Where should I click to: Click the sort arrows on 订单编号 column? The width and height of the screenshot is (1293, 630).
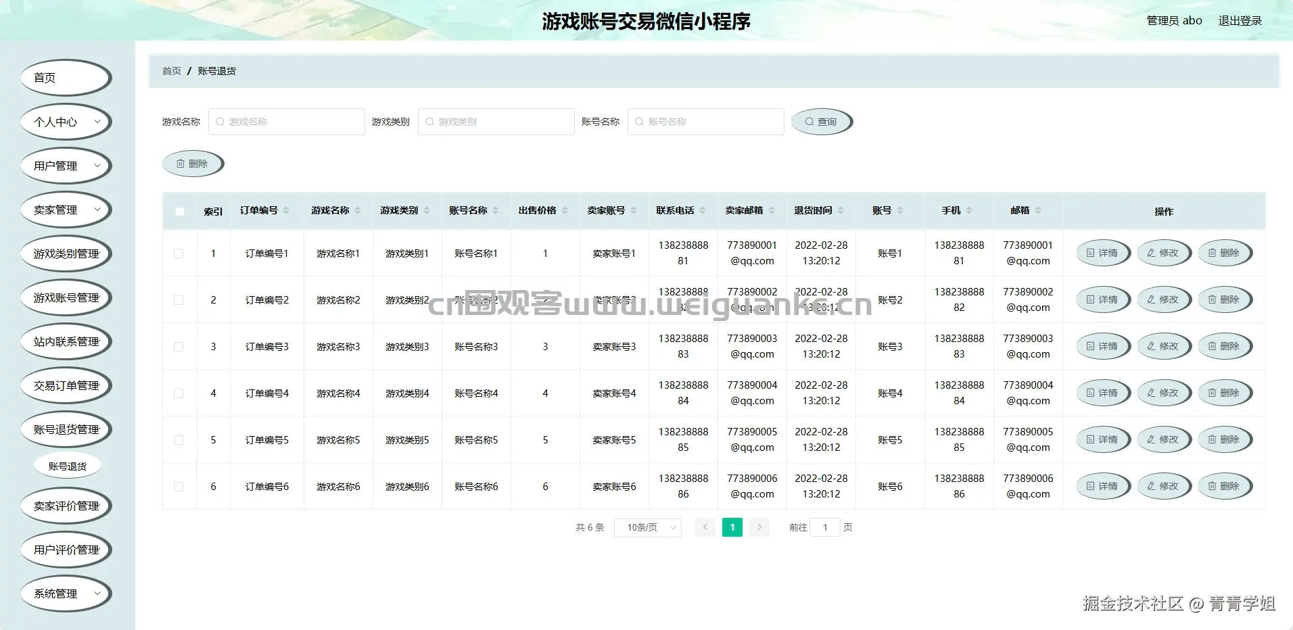(286, 210)
